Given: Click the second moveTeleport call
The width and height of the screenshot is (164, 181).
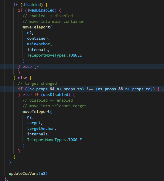Looking at the screenshot, I should [x=36, y=112].
